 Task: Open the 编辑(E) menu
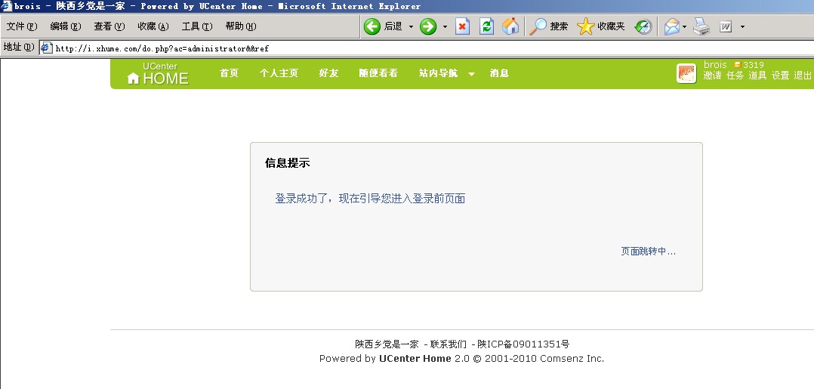pyautogui.click(x=66, y=26)
